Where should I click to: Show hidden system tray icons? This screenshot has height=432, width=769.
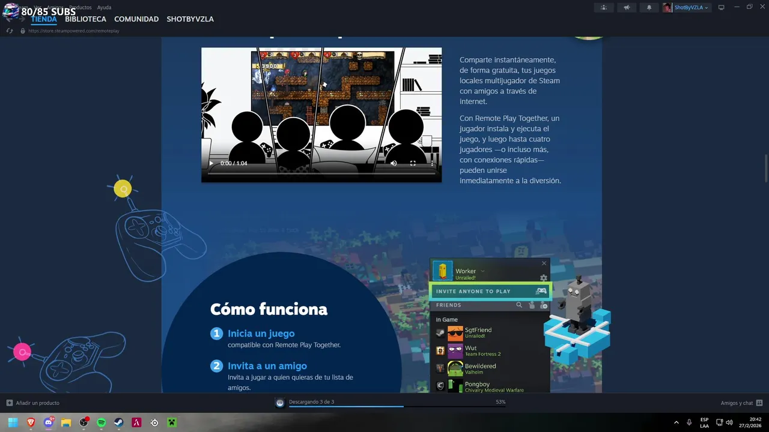point(676,422)
